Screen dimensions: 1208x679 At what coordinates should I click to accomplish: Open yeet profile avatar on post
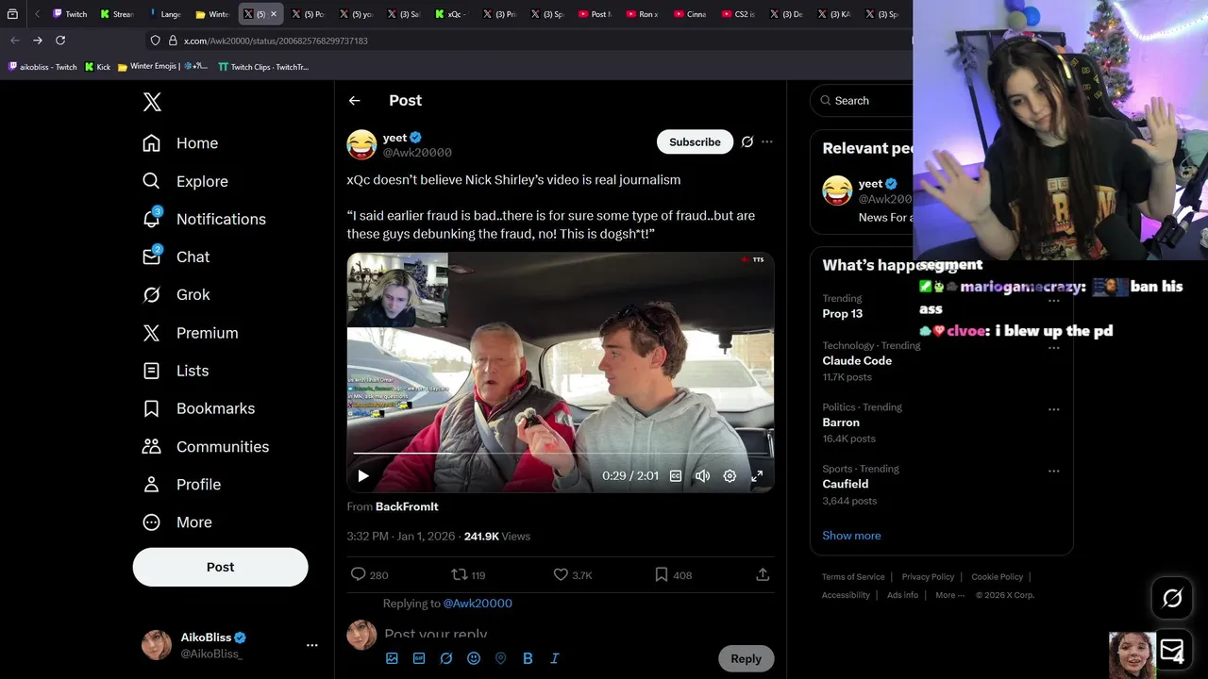[x=361, y=144]
